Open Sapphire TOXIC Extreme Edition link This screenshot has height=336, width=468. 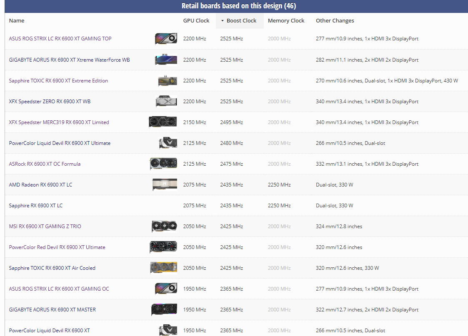pyautogui.click(x=58, y=80)
